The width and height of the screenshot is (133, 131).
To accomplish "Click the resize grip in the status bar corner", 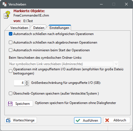I will coord(131,129).
